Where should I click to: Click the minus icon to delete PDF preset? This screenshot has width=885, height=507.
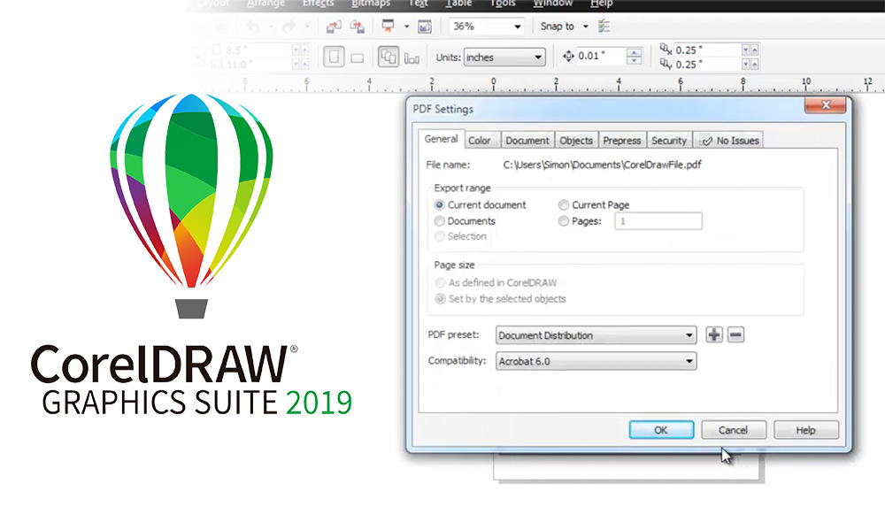click(x=735, y=334)
